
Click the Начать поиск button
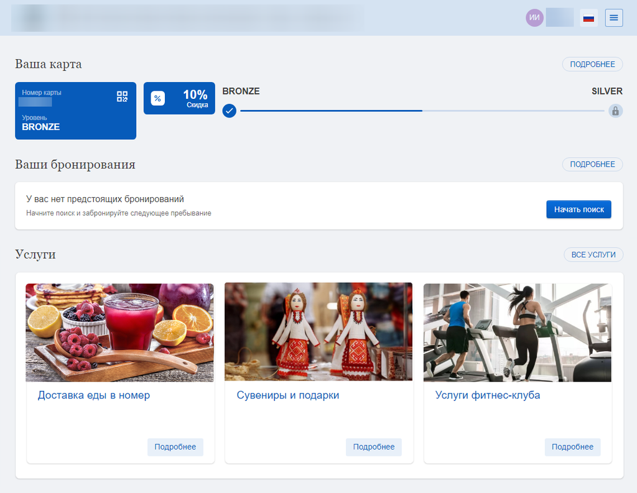click(579, 210)
